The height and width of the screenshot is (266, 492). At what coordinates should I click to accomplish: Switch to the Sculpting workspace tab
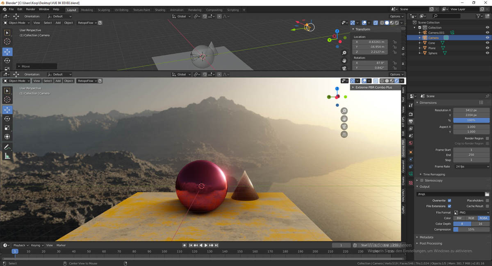[104, 10]
